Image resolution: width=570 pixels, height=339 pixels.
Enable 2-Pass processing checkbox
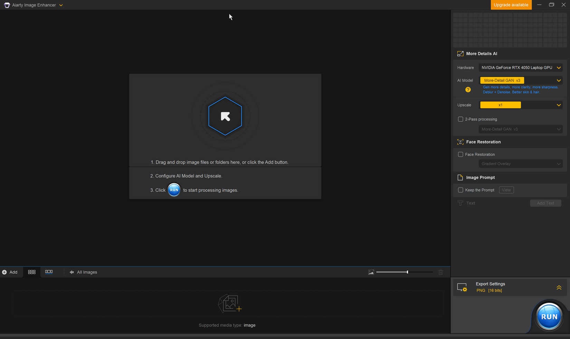coord(460,119)
